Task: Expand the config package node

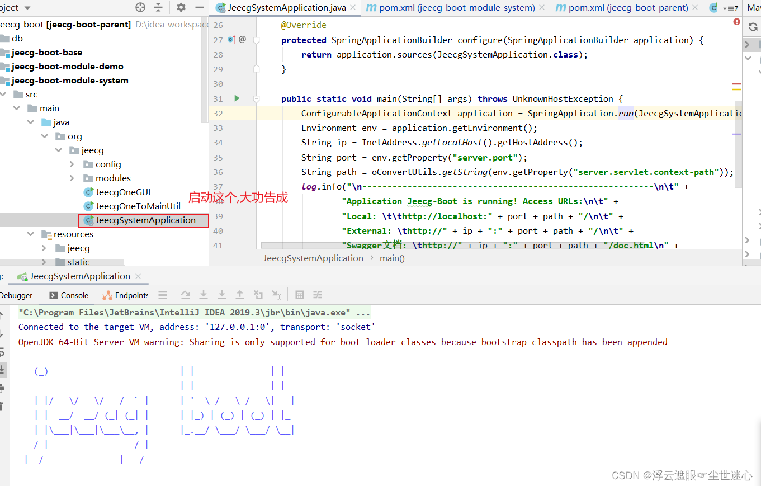Action: tap(72, 164)
